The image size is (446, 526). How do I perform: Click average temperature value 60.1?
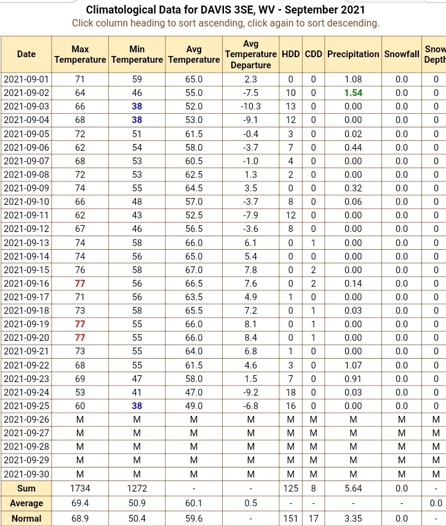click(194, 503)
